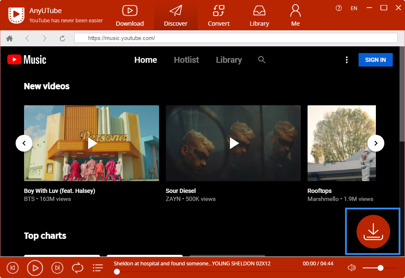Click the AnyUTube app logo
405x278 pixels.
[x=16, y=15]
